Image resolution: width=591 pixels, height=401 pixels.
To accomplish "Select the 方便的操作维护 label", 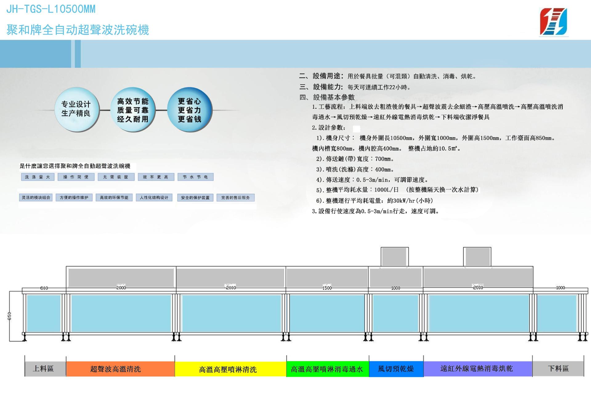I will point(74,198).
